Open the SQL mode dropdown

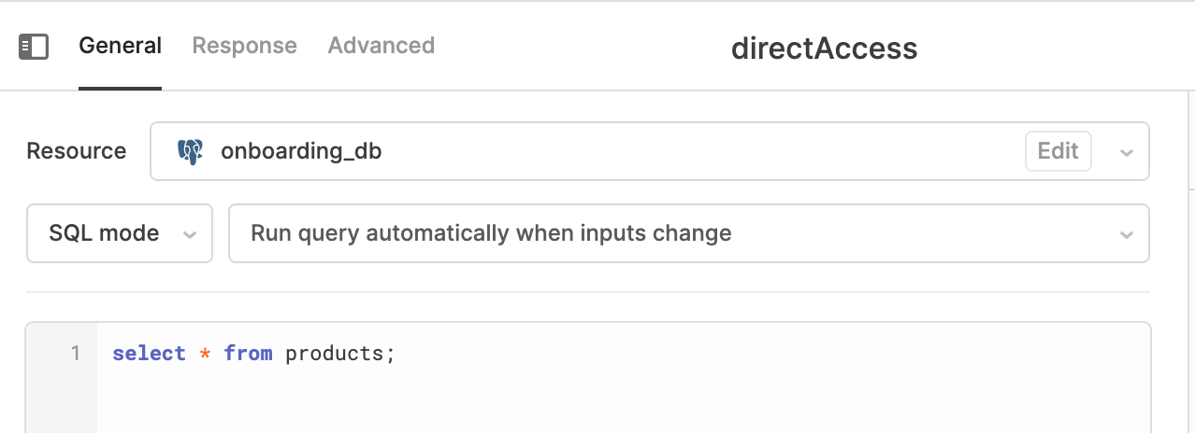click(120, 233)
